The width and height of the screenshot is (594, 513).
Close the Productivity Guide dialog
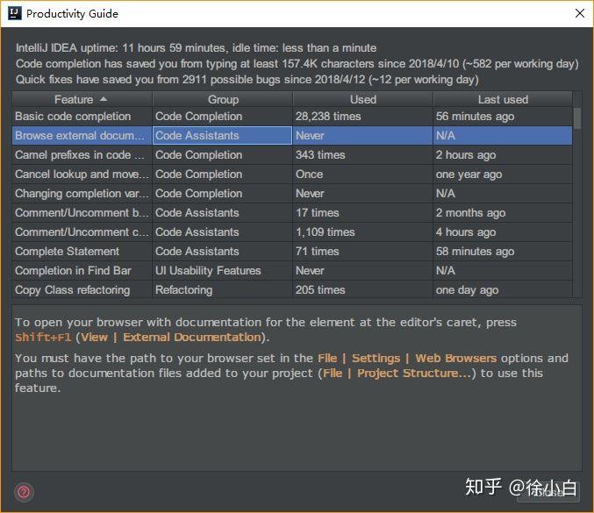[x=579, y=13]
